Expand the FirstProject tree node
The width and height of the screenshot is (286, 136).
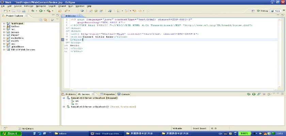click(x=4, y=23)
